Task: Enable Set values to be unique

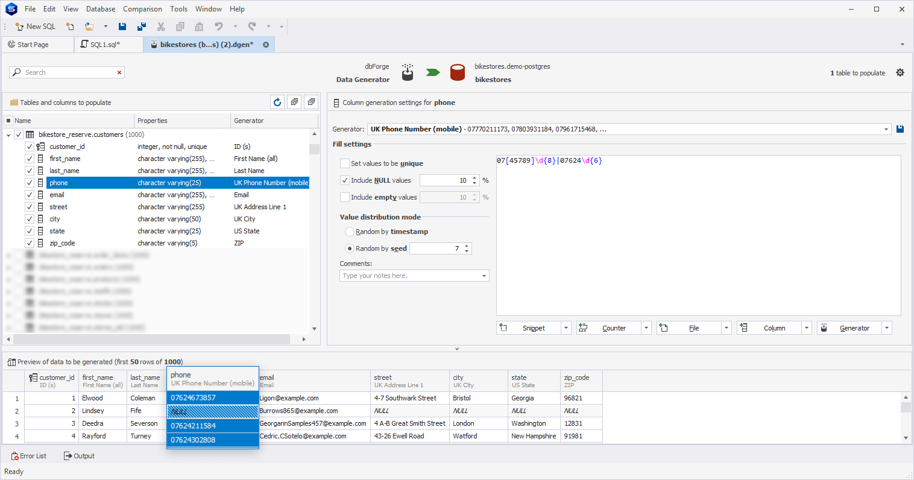Action: (x=345, y=163)
